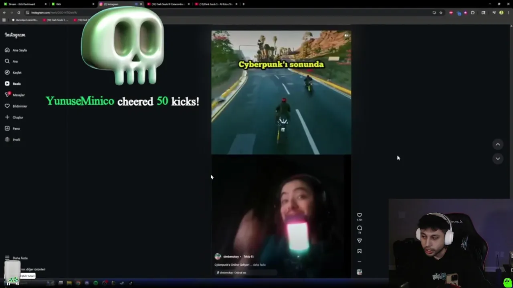This screenshot has width=513, height=288.
Task: Open the reel's three-dot options menu
Action: 360,261
